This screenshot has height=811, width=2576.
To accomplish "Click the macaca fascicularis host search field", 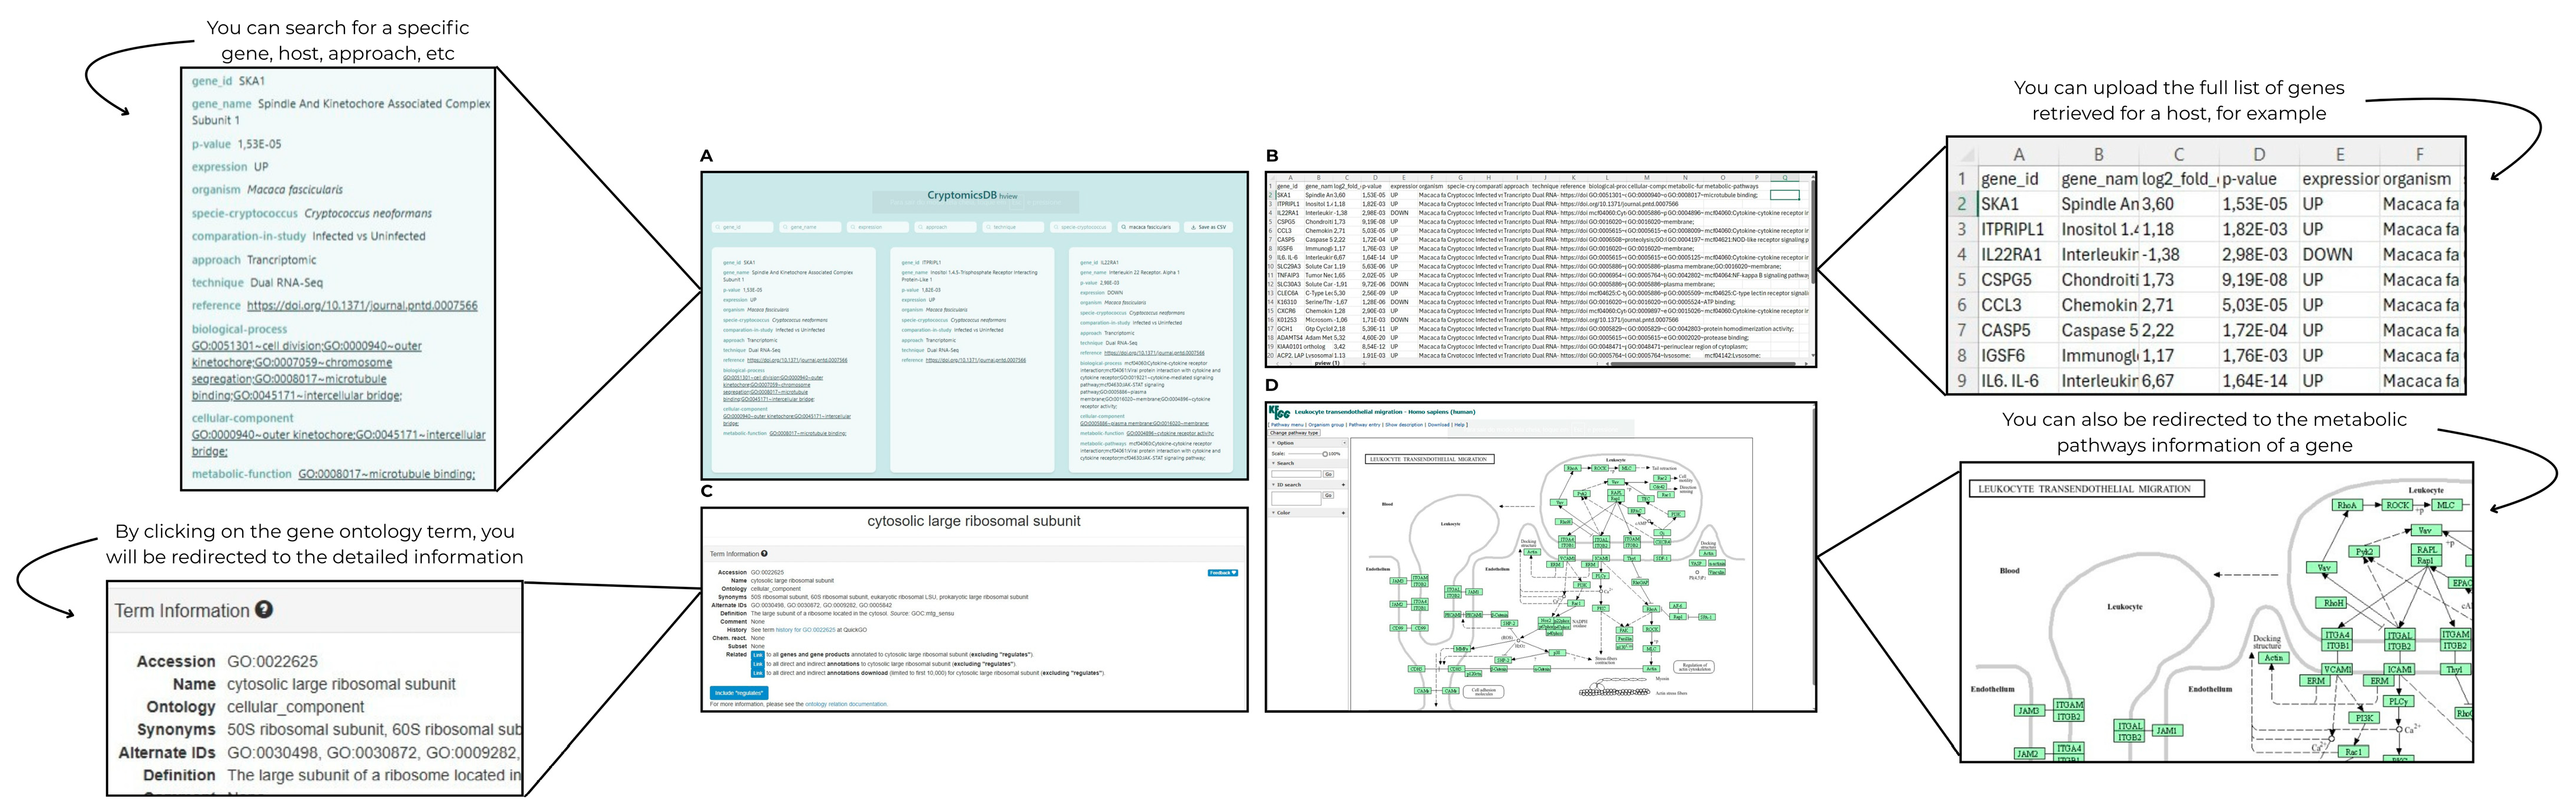I will pyautogui.click(x=1148, y=227).
